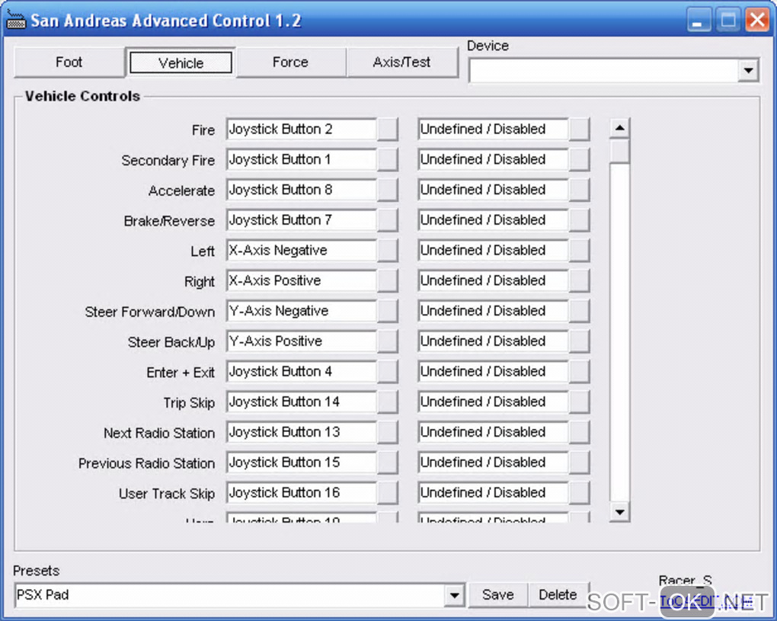Click the Right field X-Axis Positive
This screenshot has width=777, height=621.
302,280
